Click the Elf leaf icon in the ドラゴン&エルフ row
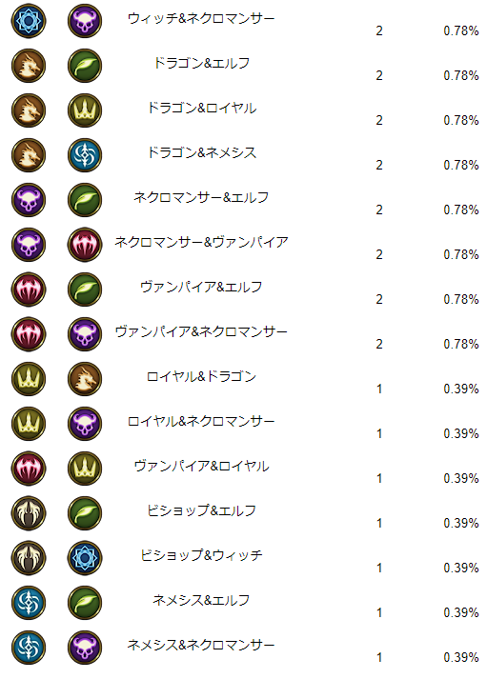 coord(85,66)
